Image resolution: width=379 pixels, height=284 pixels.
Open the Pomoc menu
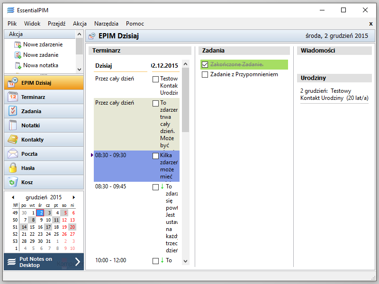(135, 24)
